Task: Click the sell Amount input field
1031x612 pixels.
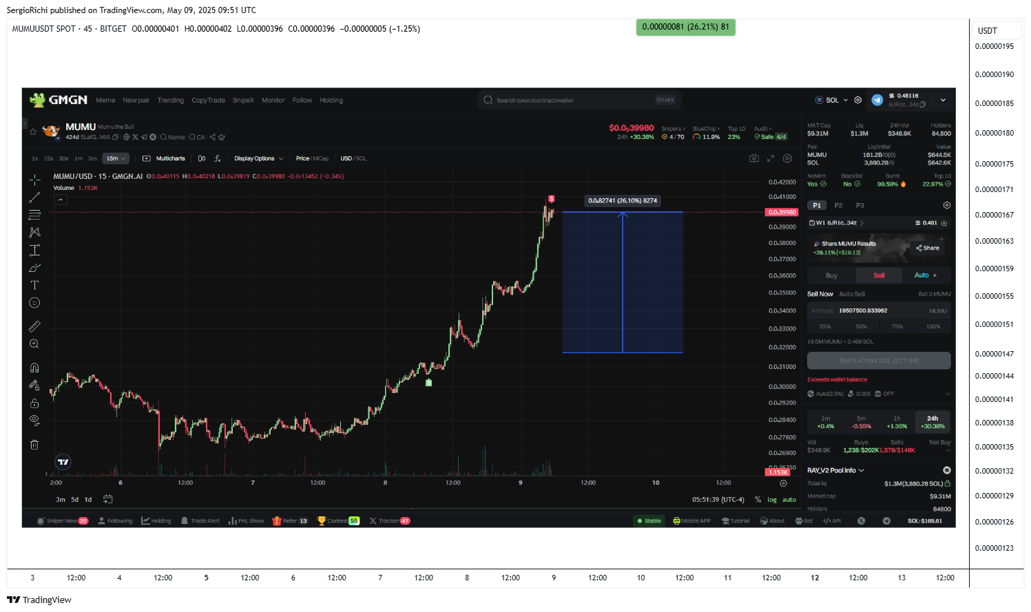Action: [x=879, y=310]
